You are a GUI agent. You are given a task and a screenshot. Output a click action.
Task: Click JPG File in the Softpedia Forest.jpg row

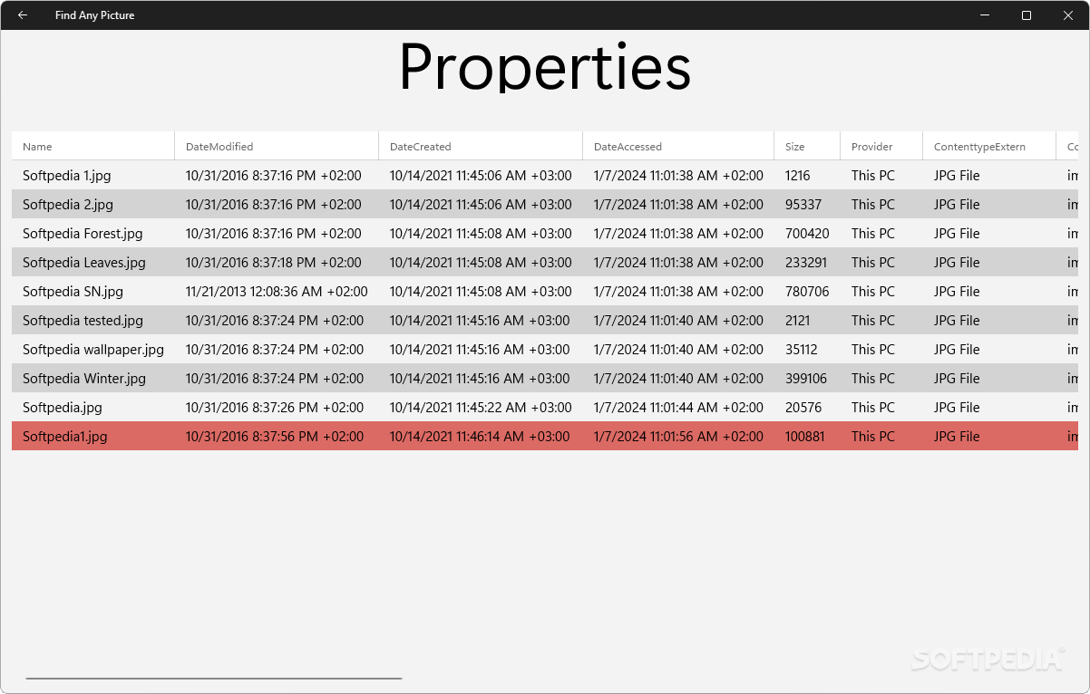957,234
